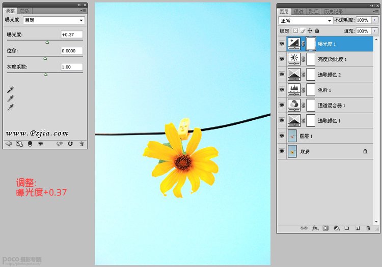
Task: Open the 不透明度 opacity slider arrow
Action: tap(375, 20)
